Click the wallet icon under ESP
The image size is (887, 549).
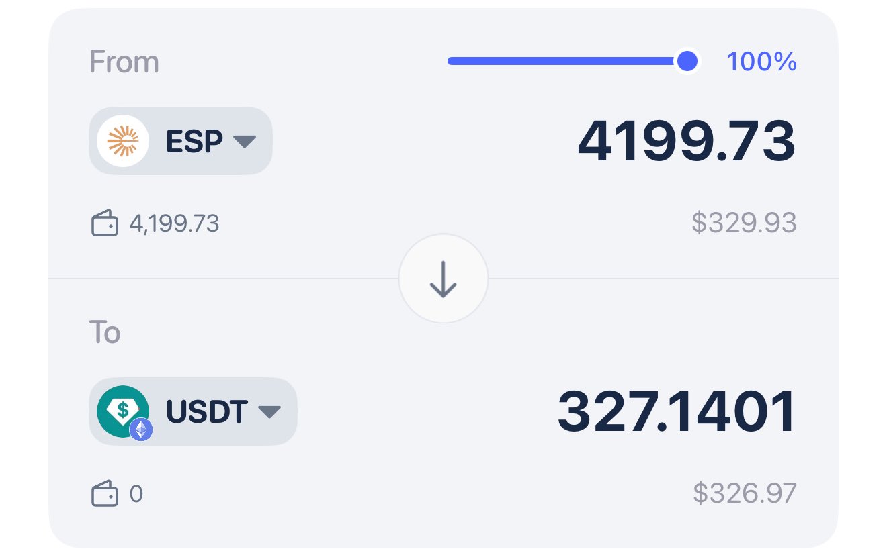point(104,223)
